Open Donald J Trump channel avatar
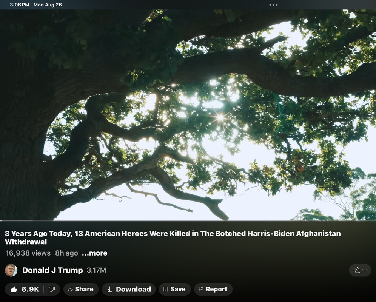Viewport: 376px width, 302px height. point(11,270)
